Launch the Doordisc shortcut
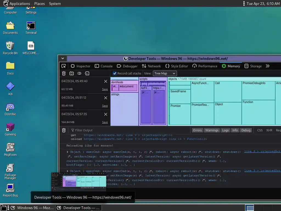281x211 pixels. pyautogui.click(x=10, y=109)
